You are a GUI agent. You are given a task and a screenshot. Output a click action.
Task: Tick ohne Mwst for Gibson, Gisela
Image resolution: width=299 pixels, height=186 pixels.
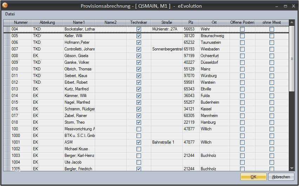[272, 56]
